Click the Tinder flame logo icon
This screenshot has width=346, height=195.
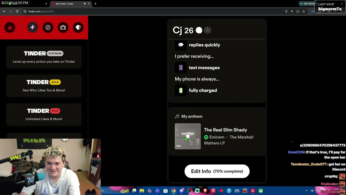tap(10, 27)
